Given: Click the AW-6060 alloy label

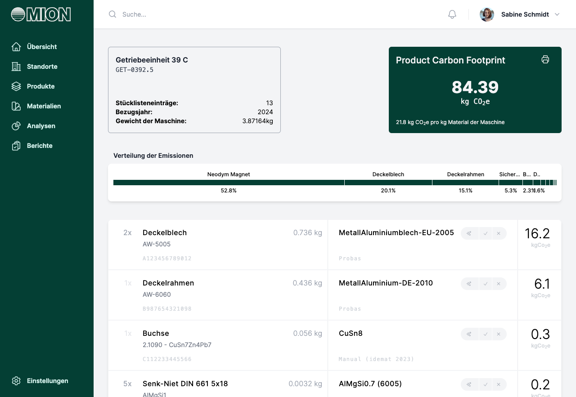Looking at the screenshot, I should coord(157,294).
